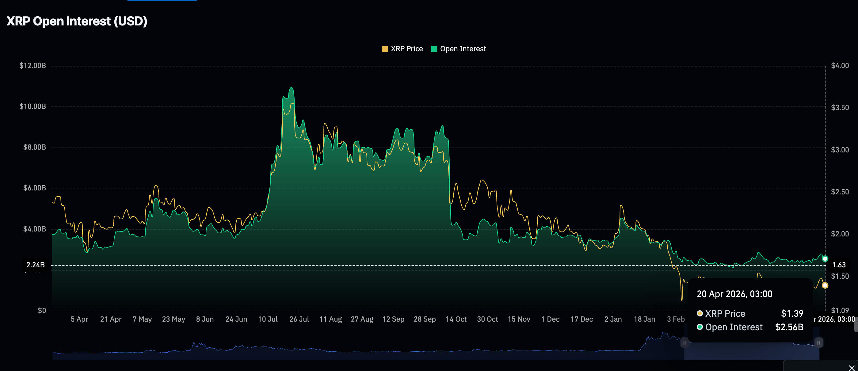858x371 pixels.
Task: Click the 2.24B crosshair label on left axis
Action: 35,265
